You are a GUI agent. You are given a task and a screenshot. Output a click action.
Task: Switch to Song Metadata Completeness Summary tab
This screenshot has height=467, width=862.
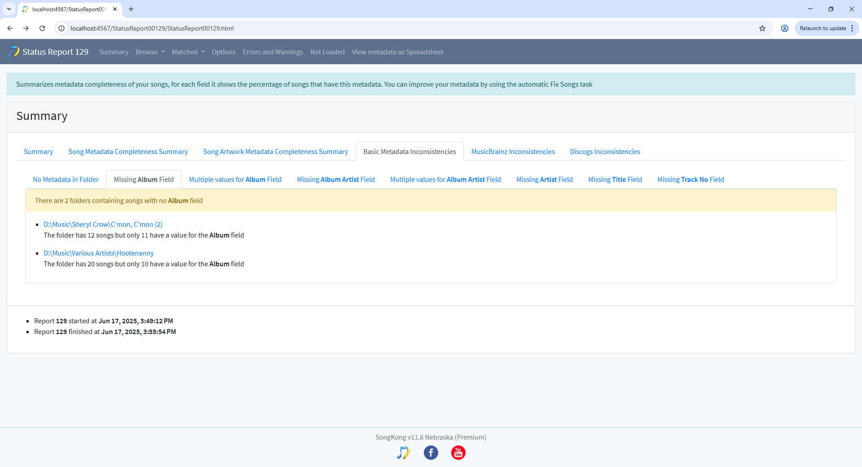tap(128, 152)
